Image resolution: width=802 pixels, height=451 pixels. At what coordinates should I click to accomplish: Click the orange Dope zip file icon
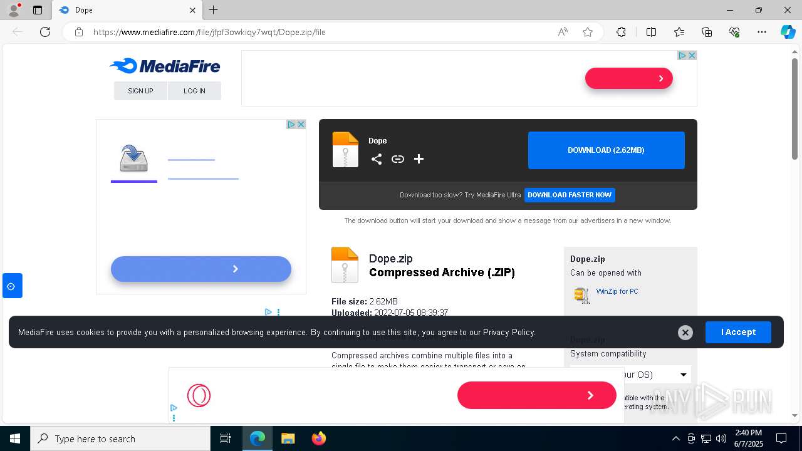345,150
